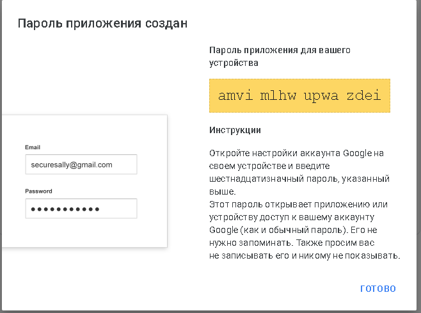Click the securesally@gmail.com email field
The image size is (421, 313).
(x=81, y=165)
